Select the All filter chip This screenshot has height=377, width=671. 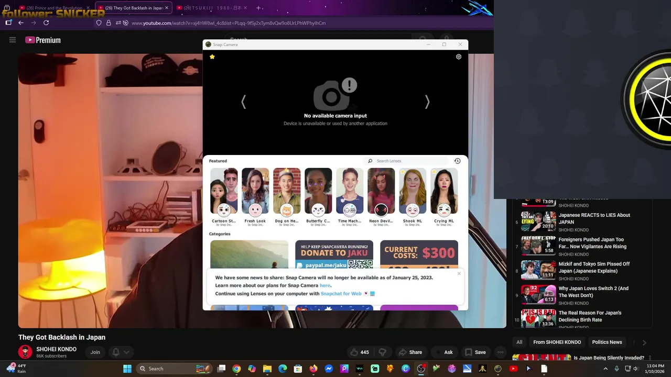519,342
